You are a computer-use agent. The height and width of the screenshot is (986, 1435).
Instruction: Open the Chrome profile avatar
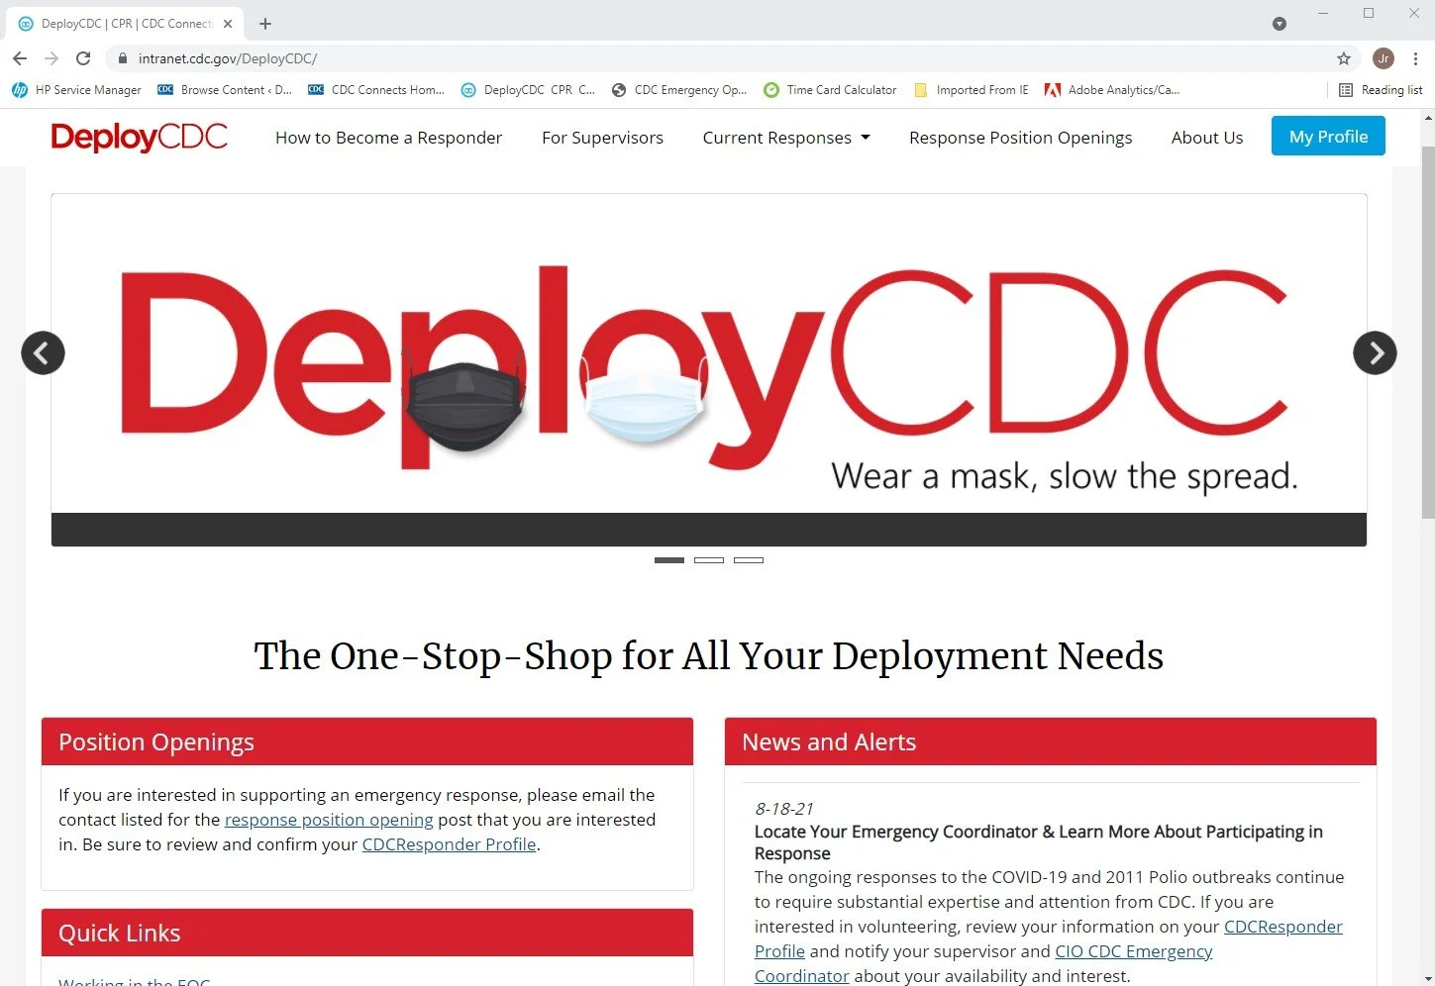click(x=1384, y=58)
